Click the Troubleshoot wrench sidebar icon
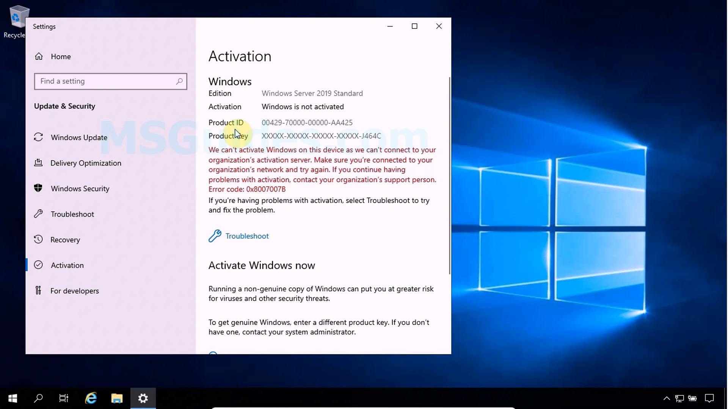 click(38, 214)
